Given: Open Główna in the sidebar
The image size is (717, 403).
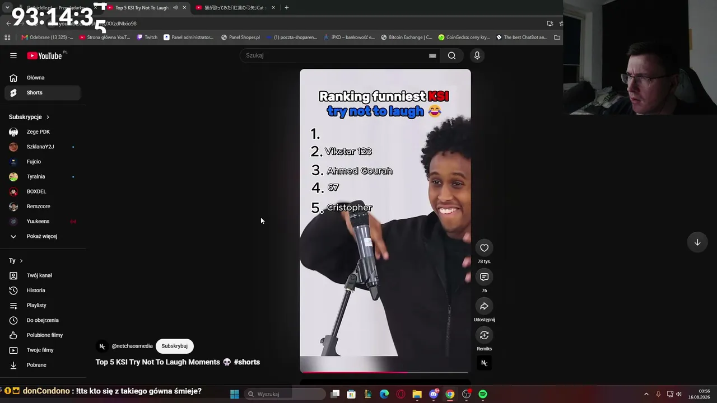Looking at the screenshot, I should coord(42,78).
